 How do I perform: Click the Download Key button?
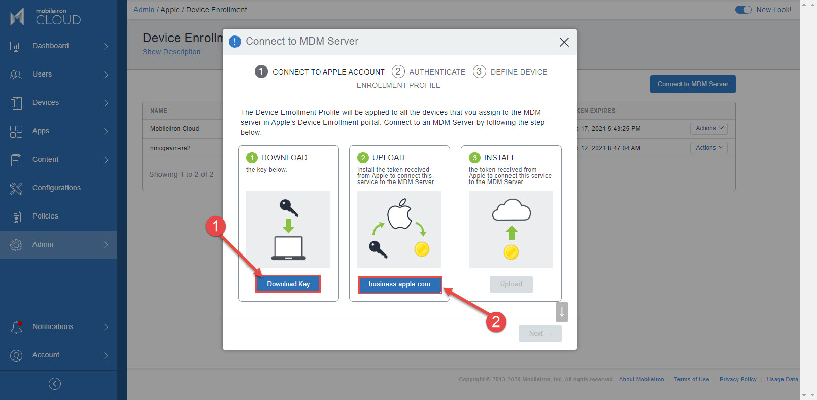(288, 284)
